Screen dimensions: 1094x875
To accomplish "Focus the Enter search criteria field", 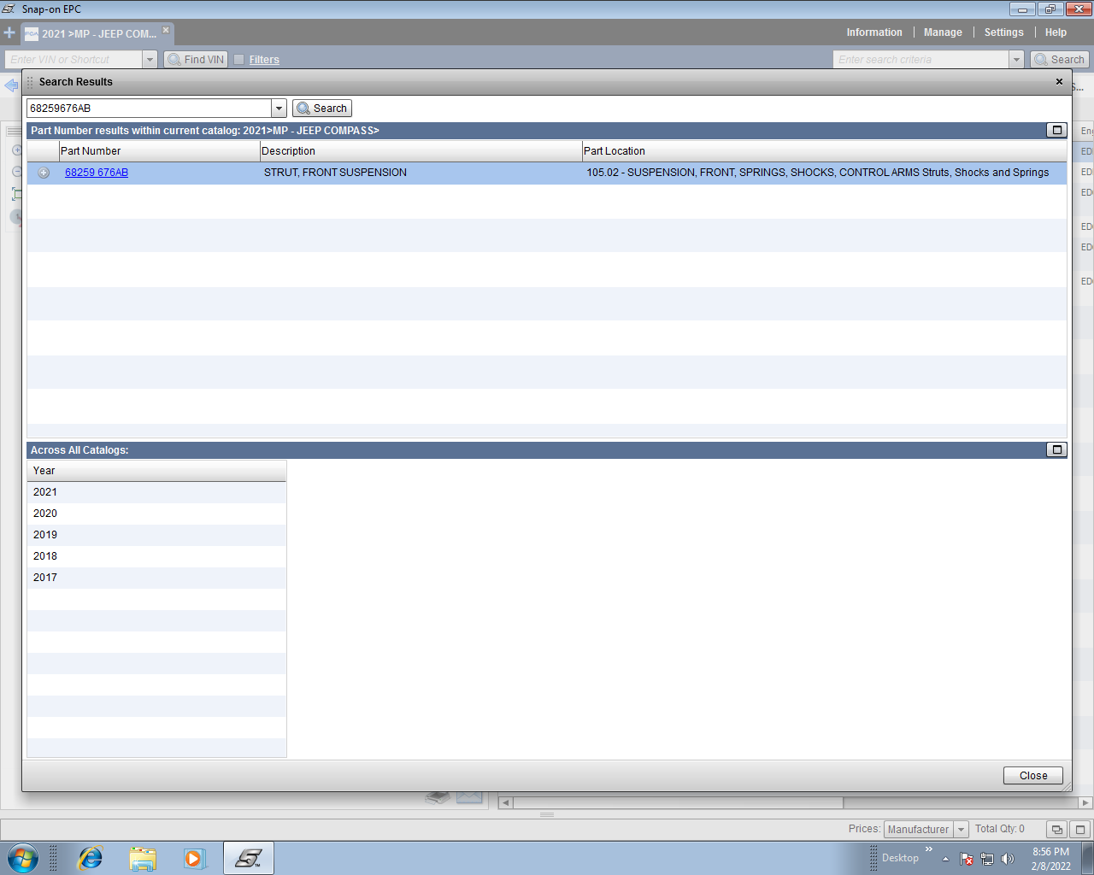I will coord(921,60).
